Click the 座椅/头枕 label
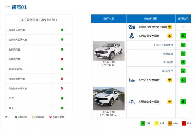This screenshot has width=195, height=133. [x=168, y=71]
